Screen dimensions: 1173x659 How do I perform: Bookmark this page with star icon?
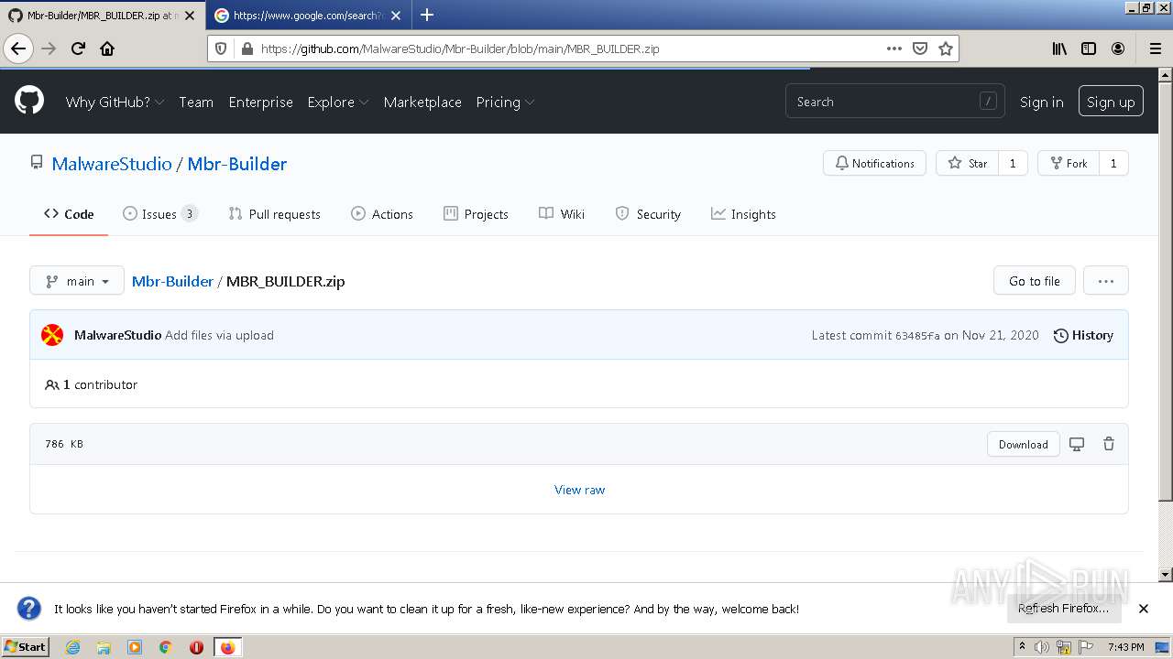click(946, 49)
